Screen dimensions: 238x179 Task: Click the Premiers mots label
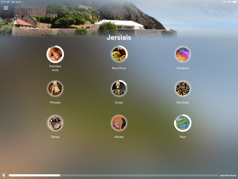pos(55,68)
